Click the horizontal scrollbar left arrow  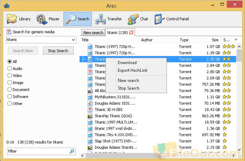(x=83, y=155)
